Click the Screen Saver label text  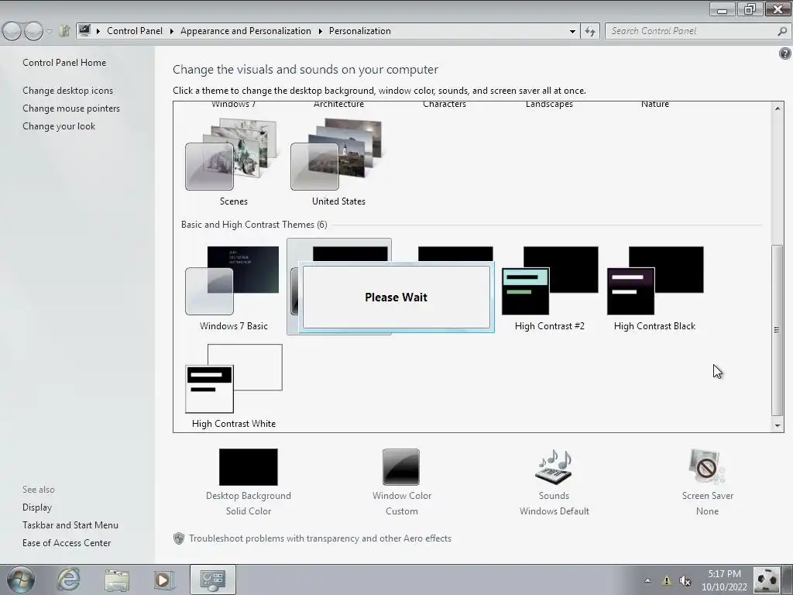(707, 496)
